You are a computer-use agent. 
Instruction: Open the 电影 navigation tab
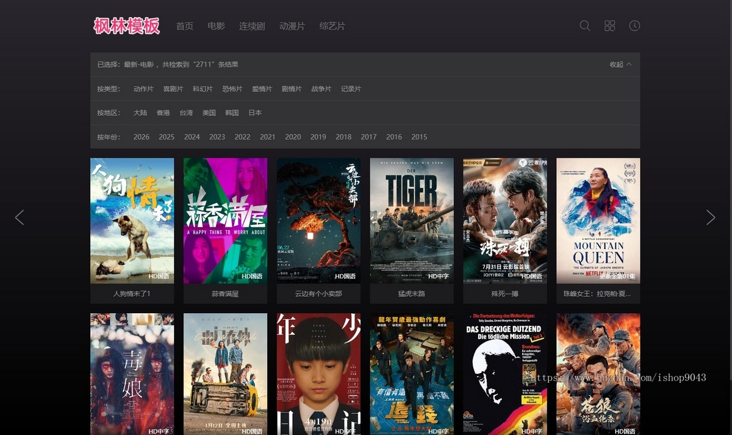[x=217, y=26]
